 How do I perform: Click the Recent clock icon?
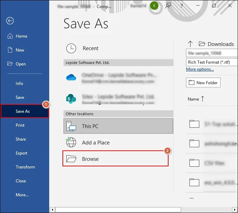[x=71, y=48]
